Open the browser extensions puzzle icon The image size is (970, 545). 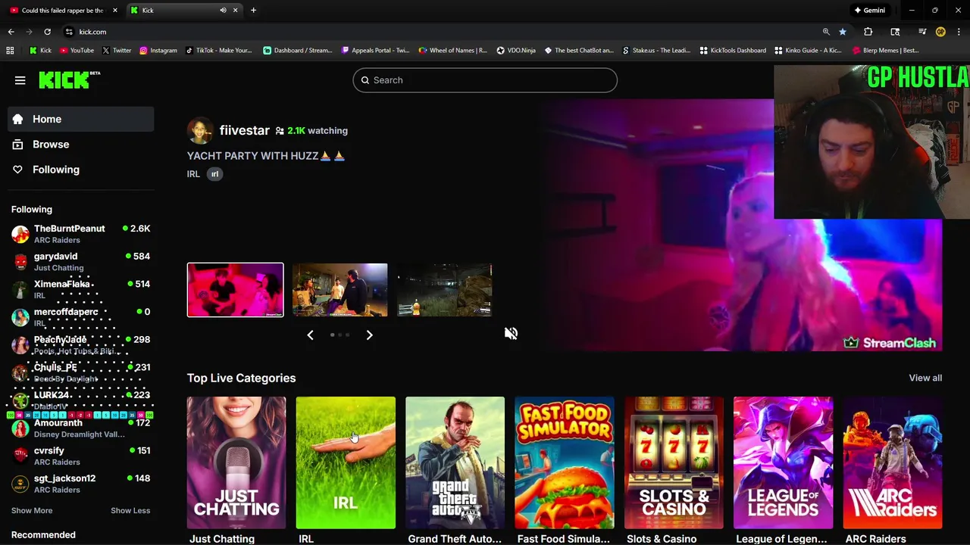(x=868, y=32)
